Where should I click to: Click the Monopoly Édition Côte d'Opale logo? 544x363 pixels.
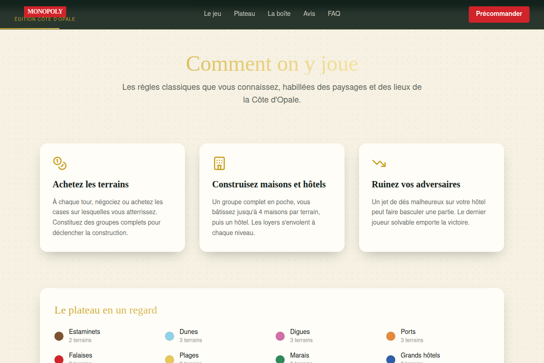45,14
